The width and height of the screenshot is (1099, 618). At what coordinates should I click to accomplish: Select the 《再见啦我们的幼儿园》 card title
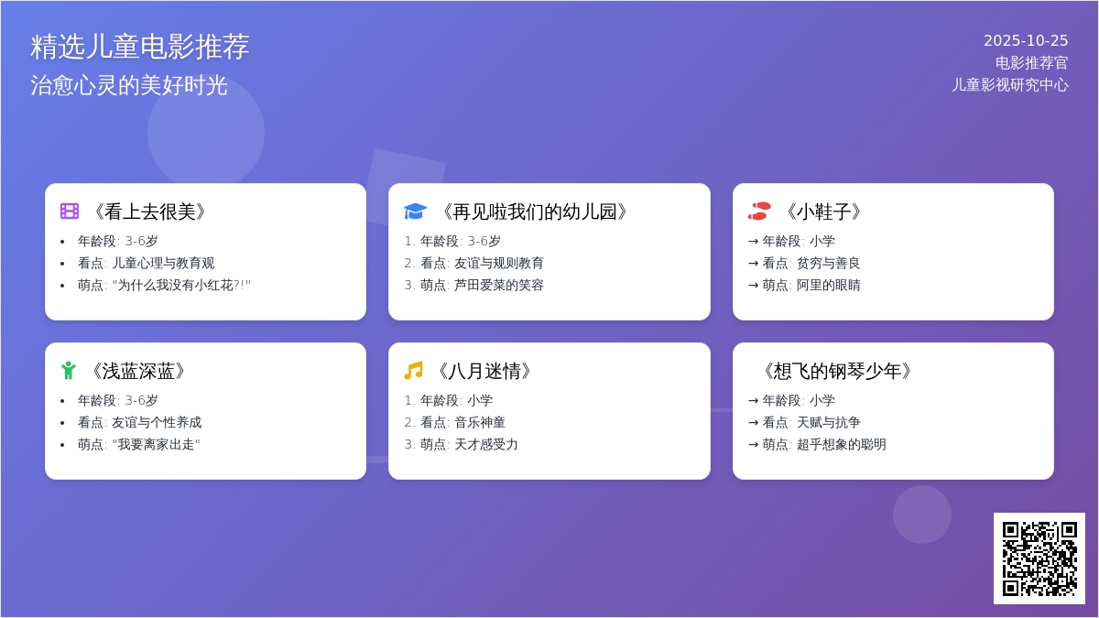coord(535,211)
